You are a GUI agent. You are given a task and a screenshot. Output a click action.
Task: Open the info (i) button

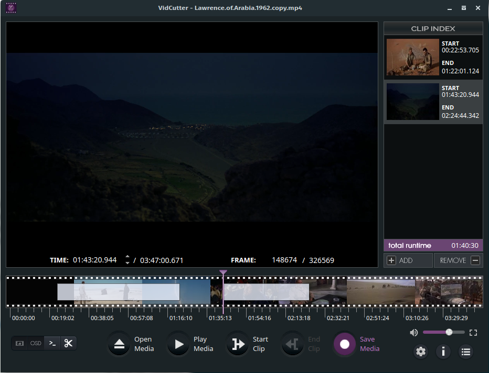pyautogui.click(x=443, y=352)
